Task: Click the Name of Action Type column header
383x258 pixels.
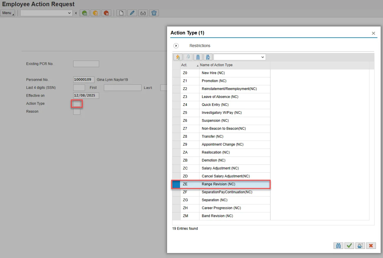Action: click(x=216, y=65)
